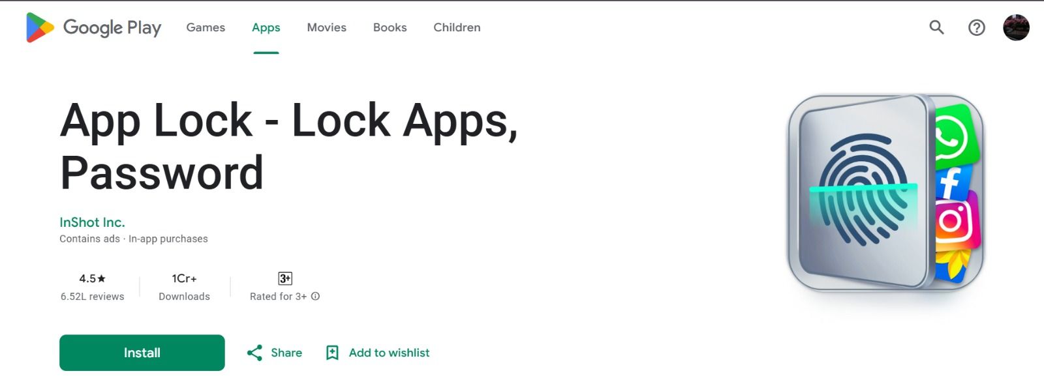Click the 6.52L reviews text
This screenshot has width=1044, height=382.
(92, 297)
